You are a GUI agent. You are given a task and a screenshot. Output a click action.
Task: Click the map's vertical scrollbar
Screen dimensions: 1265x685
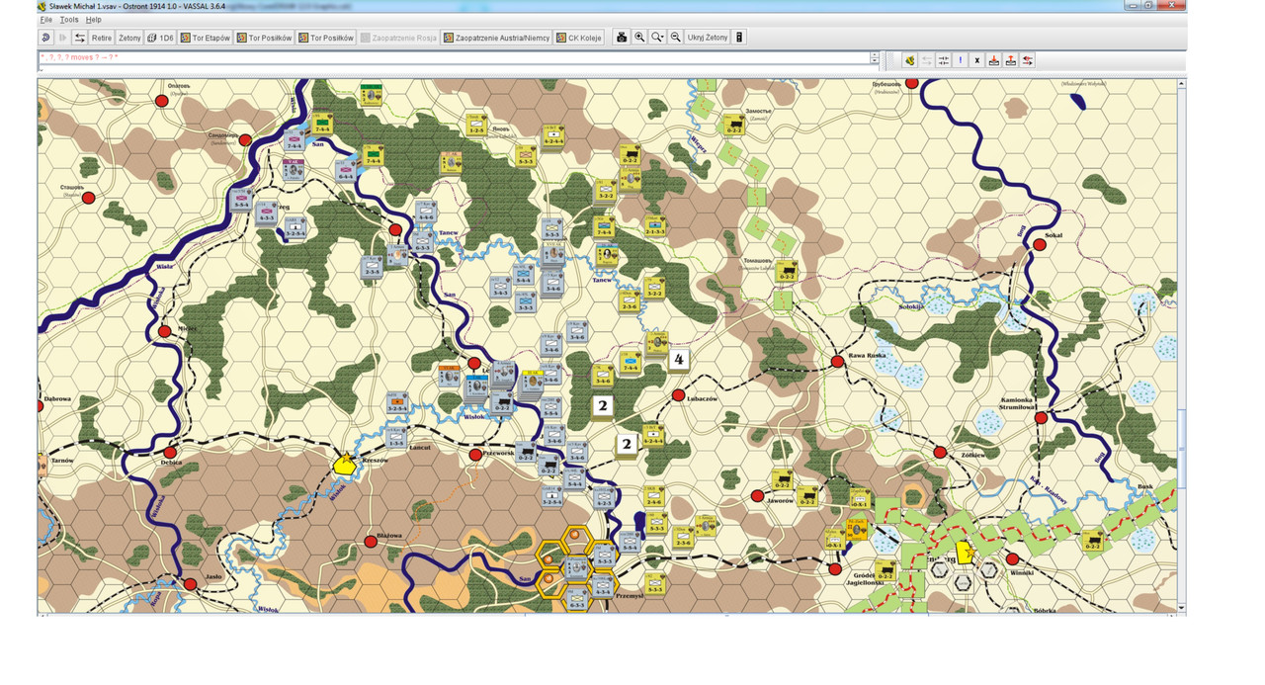pyautogui.click(x=1182, y=346)
